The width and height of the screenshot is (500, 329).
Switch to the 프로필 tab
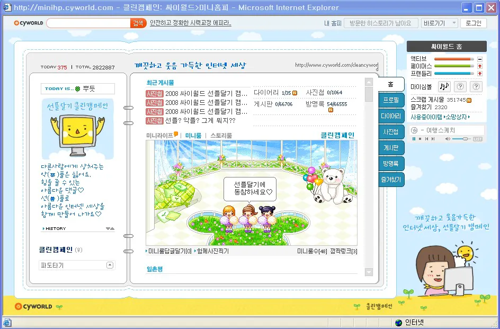click(391, 100)
